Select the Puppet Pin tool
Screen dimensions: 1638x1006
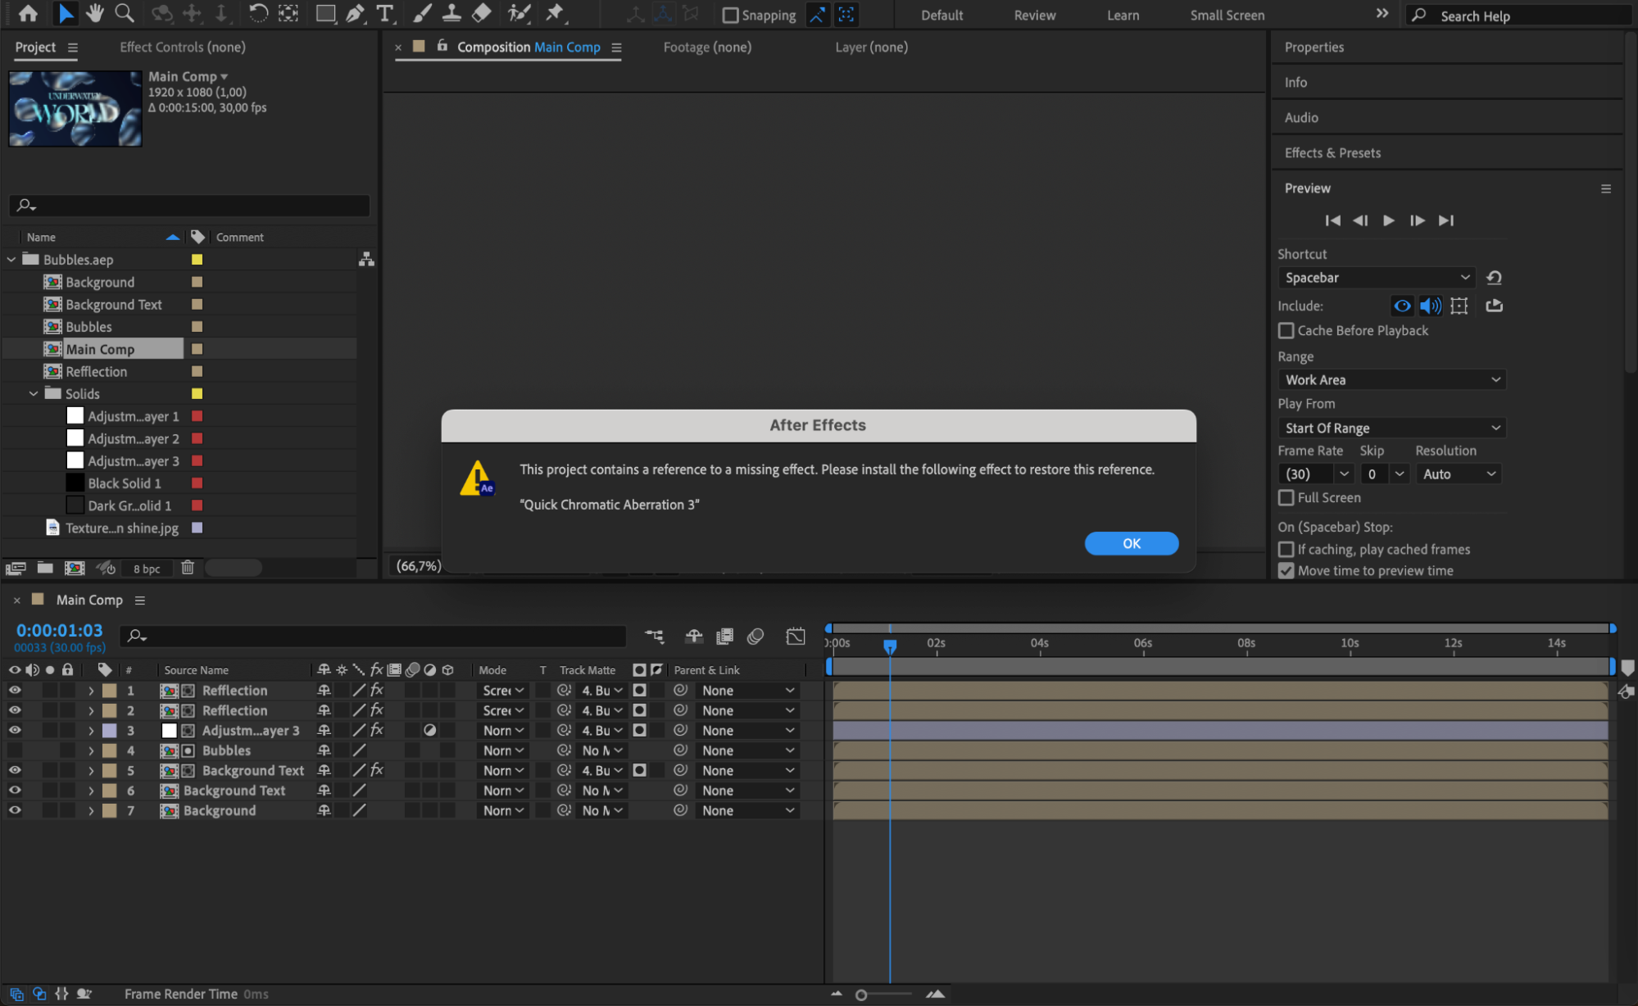[x=555, y=13]
